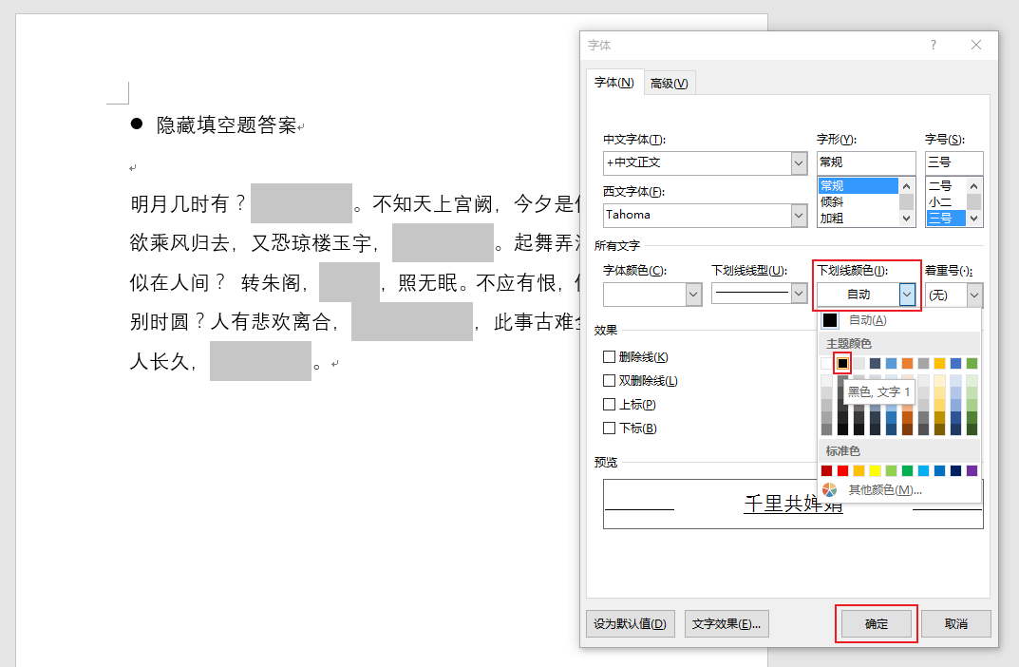
Task: Click the help question mark icon in the 字体 dialog
Action: pos(934,45)
